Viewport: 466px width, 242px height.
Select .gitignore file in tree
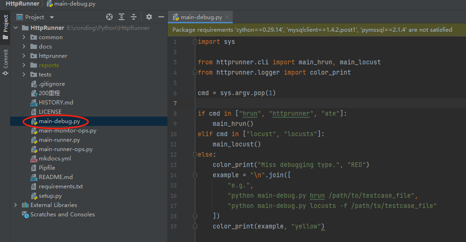[x=52, y=84]
